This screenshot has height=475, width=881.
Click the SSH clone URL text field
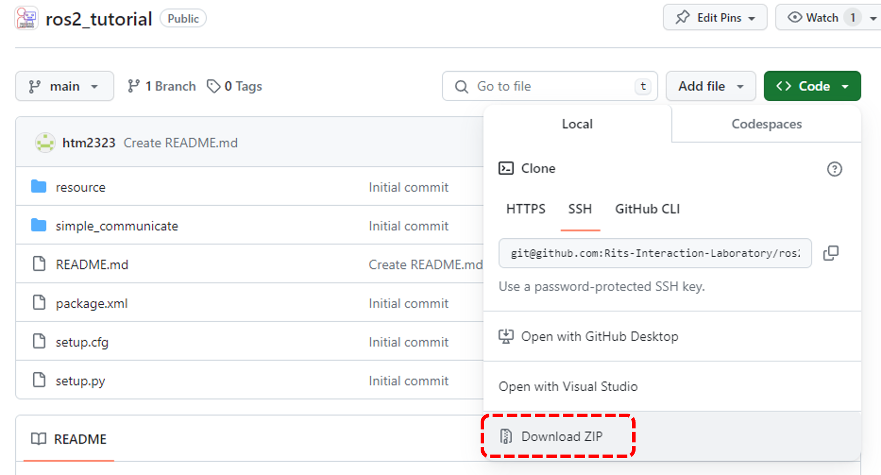point(655,253)
